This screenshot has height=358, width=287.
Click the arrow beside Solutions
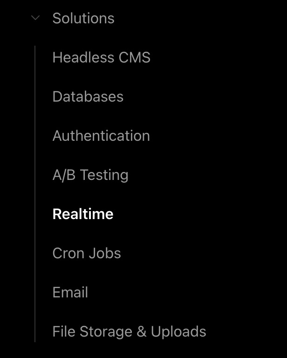(x=35, y=18)
